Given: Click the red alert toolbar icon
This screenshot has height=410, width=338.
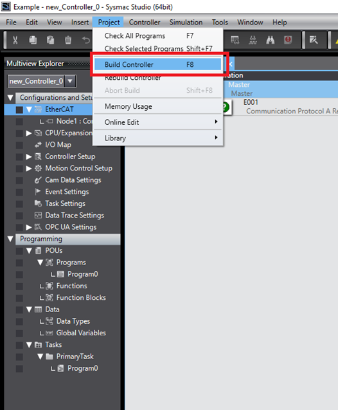Looking at the screenshot, I should point(288,40).
